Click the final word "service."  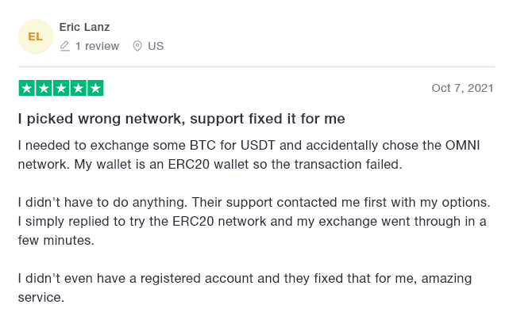[x=40, y=298]
